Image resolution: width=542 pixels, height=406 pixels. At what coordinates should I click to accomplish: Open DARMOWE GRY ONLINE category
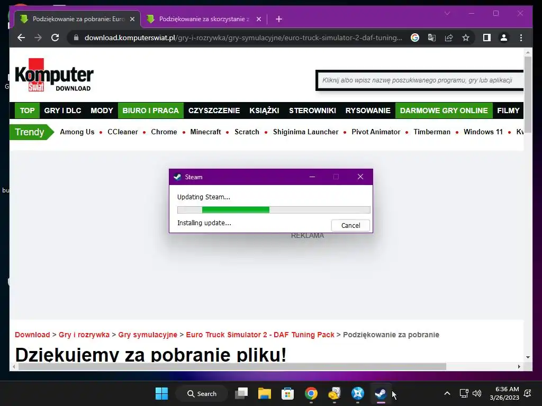pyautogui.click(x=444, y=110)
